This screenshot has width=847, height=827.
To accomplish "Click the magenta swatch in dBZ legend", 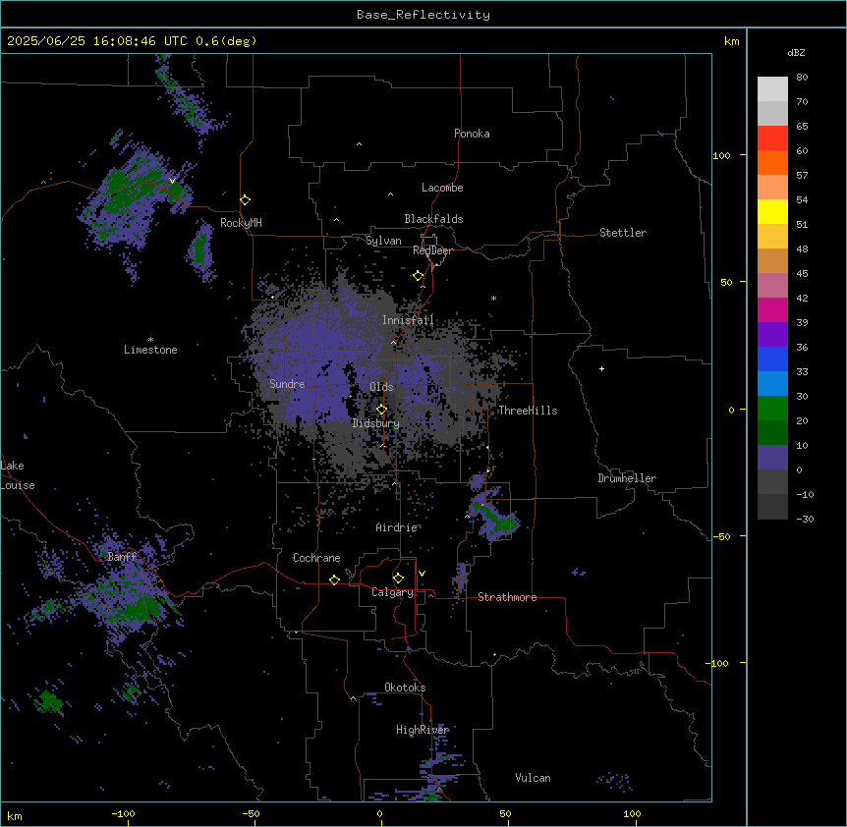I will pos(772,309).
